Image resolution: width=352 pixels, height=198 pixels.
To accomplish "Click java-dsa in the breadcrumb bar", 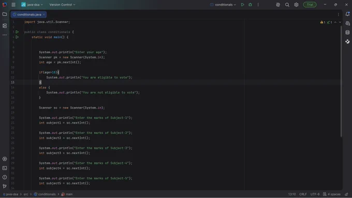I will click(10, 194).
